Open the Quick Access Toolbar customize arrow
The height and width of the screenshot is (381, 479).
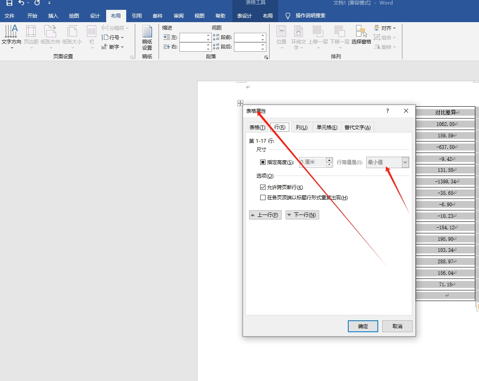[49, 3]
